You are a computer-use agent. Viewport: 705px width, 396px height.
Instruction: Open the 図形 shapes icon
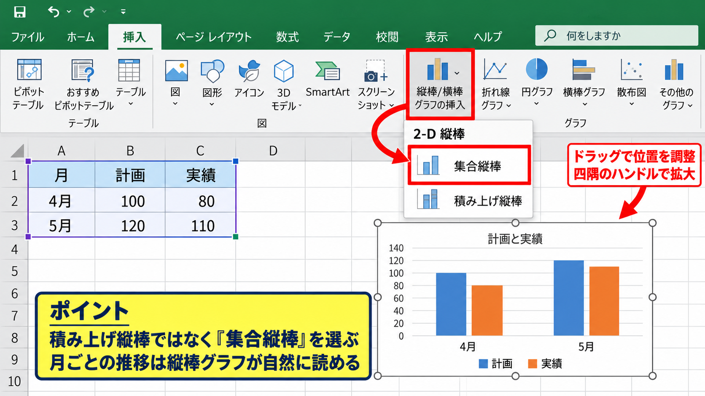click(212, 71)
